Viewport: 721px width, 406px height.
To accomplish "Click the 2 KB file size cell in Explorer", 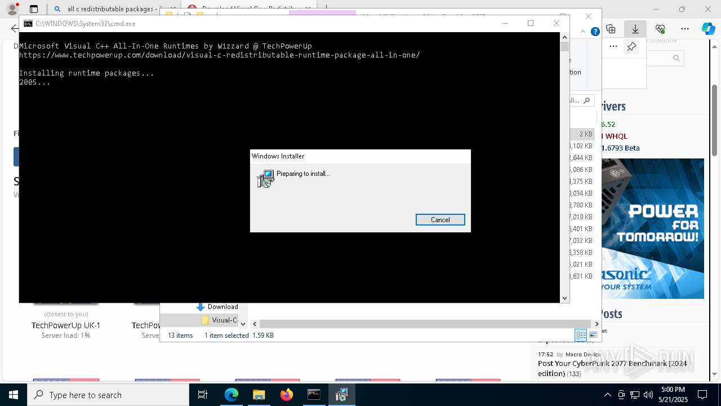I will [585, 134].
